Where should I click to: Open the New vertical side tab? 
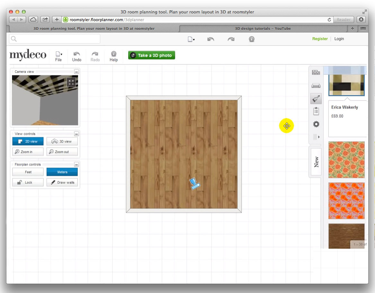316,162
